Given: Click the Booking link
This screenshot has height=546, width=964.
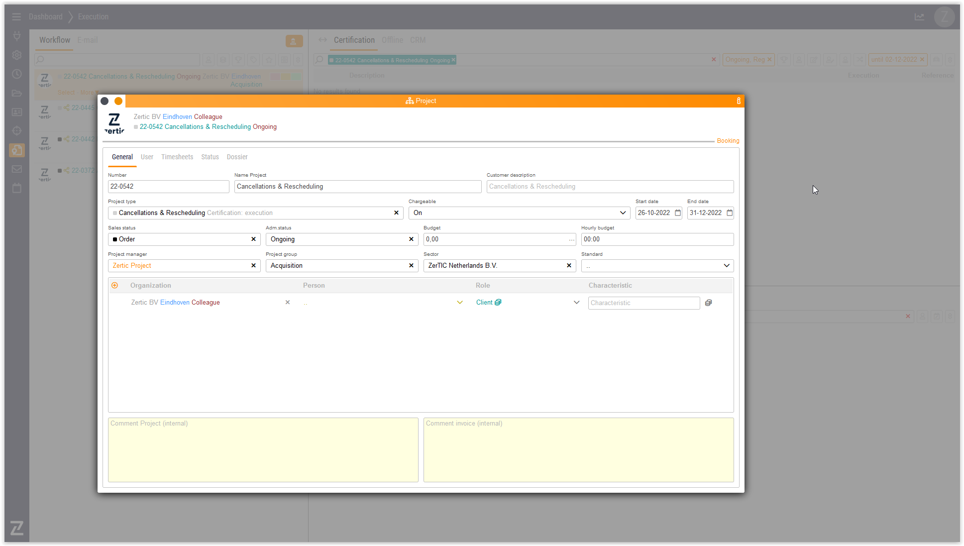Looking at the screenshot, I should [728, 141].
